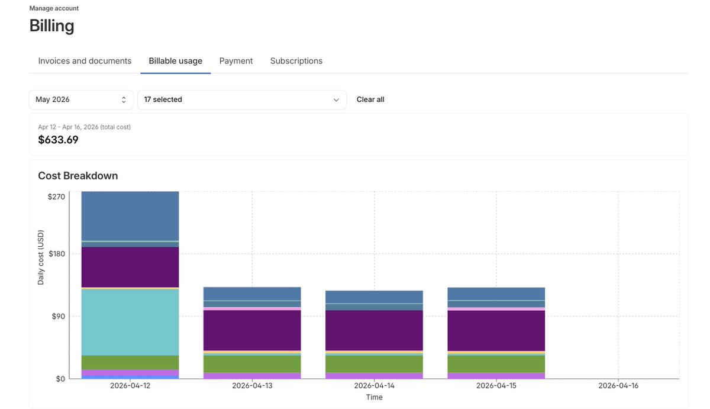Click the $90 y-axis label
This screenshot has width=710, height=409.
(x=58, y=317)
